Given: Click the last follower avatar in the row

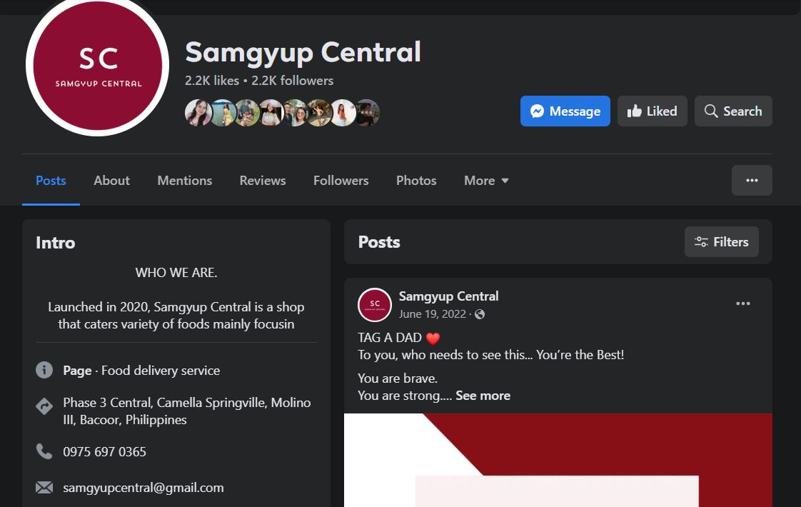Looking at the screenshot, I should coord(367,112).
